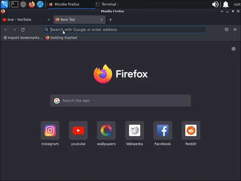The image size is (241, 181).
Task: Select the New Tab tab
Action: coord(79,20)
